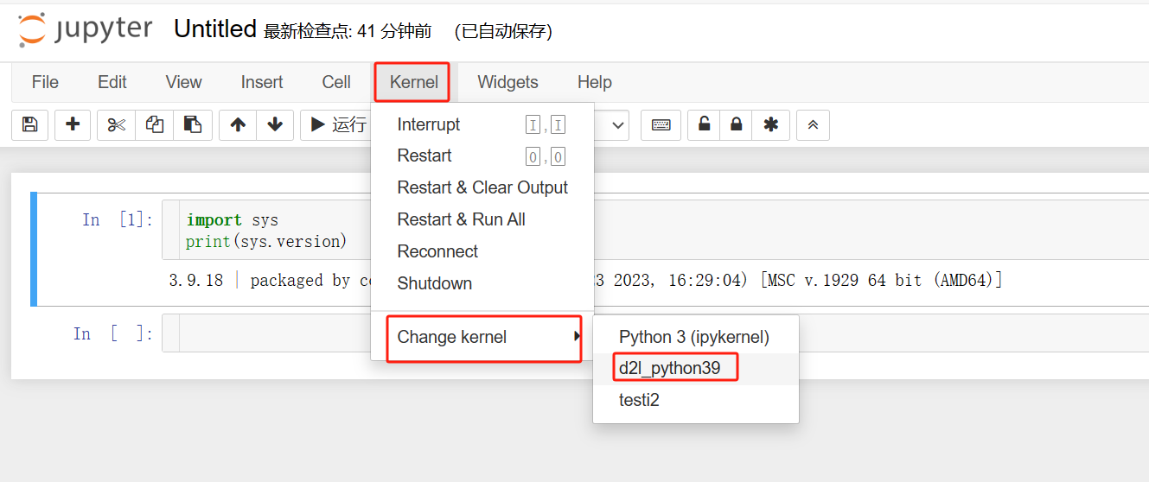Click the Jupyter logo link
Viewport: 1149px width, 482px height.
pos(85,29)
